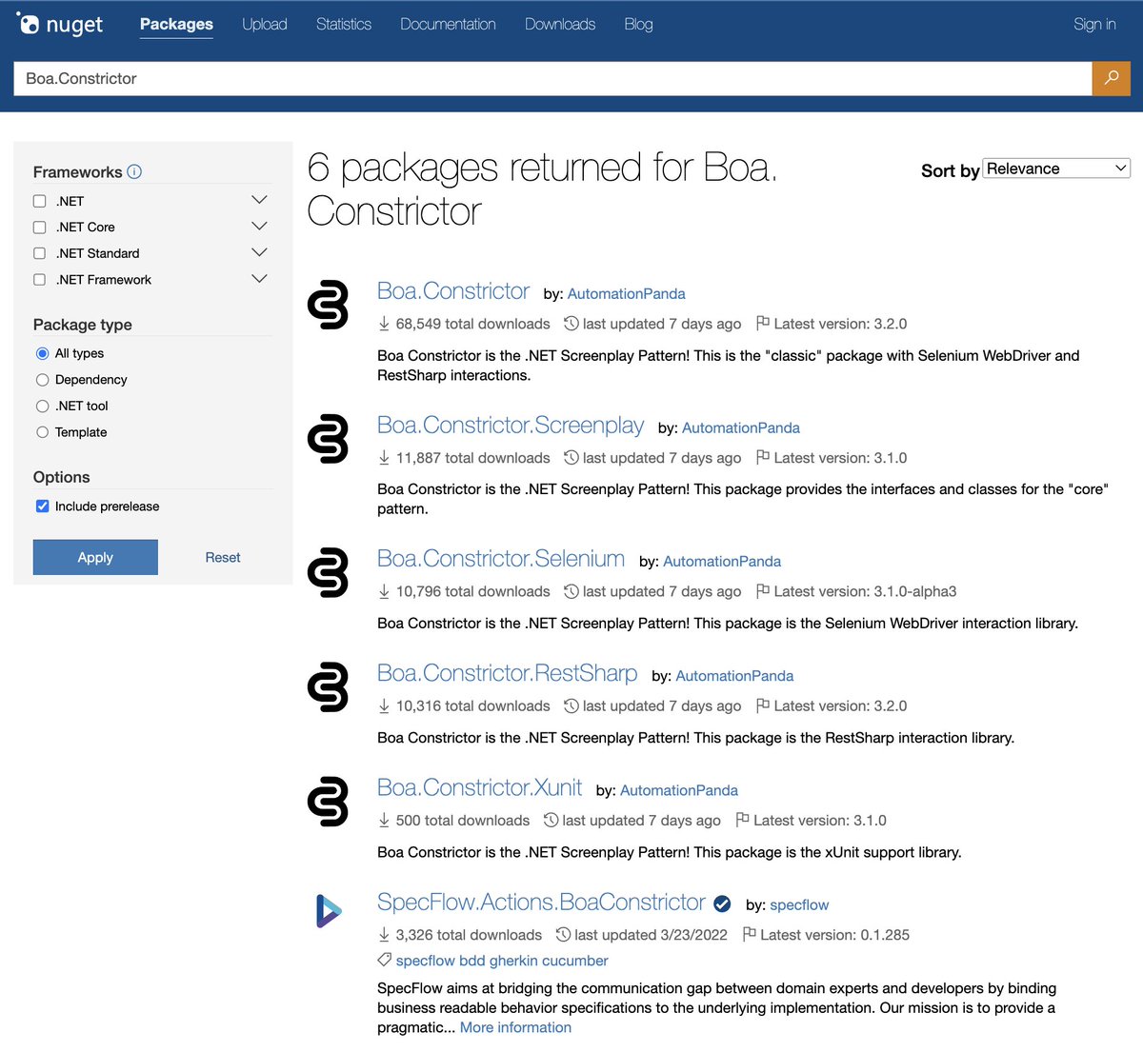Click the SpecFlow.Actions.BoaConstrictor package logo icon

(x=329, y=911)
